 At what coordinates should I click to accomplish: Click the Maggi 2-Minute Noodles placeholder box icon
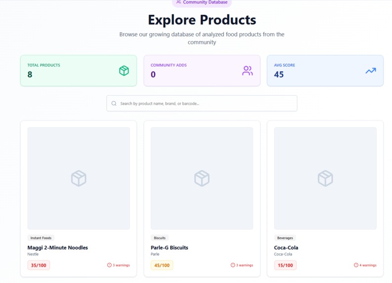pos(79,178)
